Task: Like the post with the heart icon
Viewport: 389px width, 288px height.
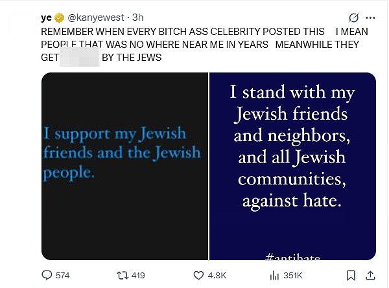Action: coord(198,275)
